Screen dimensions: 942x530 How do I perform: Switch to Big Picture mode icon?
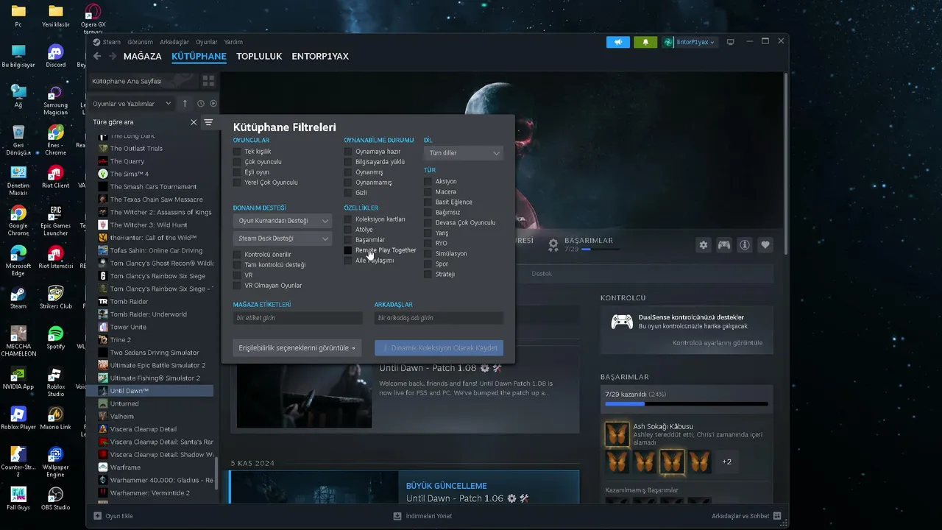point(731,42)
